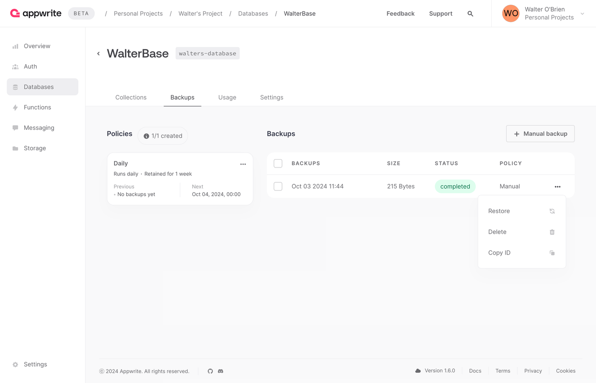Click the BETA badge
596x383 pixels.
coord(81,13)
